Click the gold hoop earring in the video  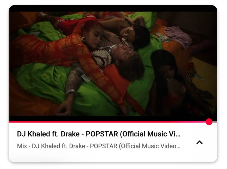tap(83, 39)
